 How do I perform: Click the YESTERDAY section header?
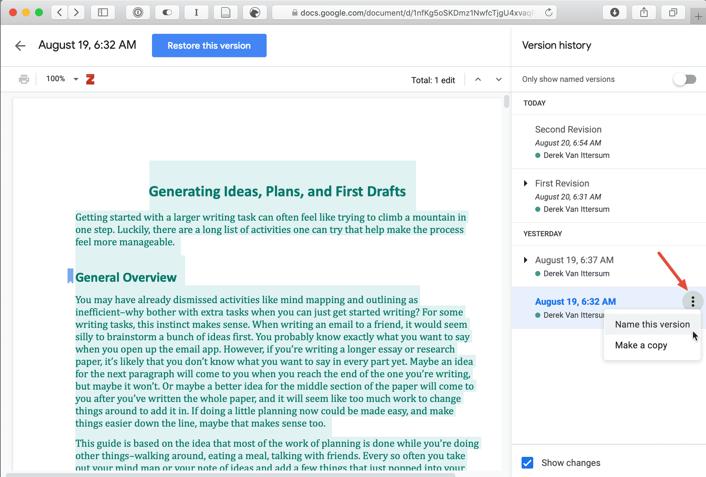(543, 234)
